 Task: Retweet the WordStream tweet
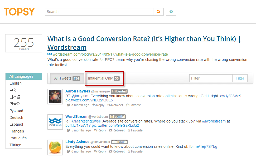117,130
